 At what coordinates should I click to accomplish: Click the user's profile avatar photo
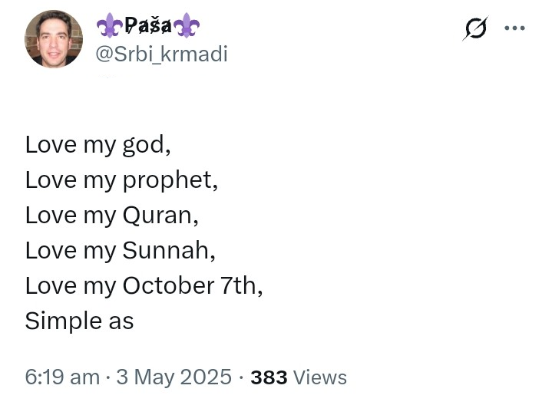(54, 38)
